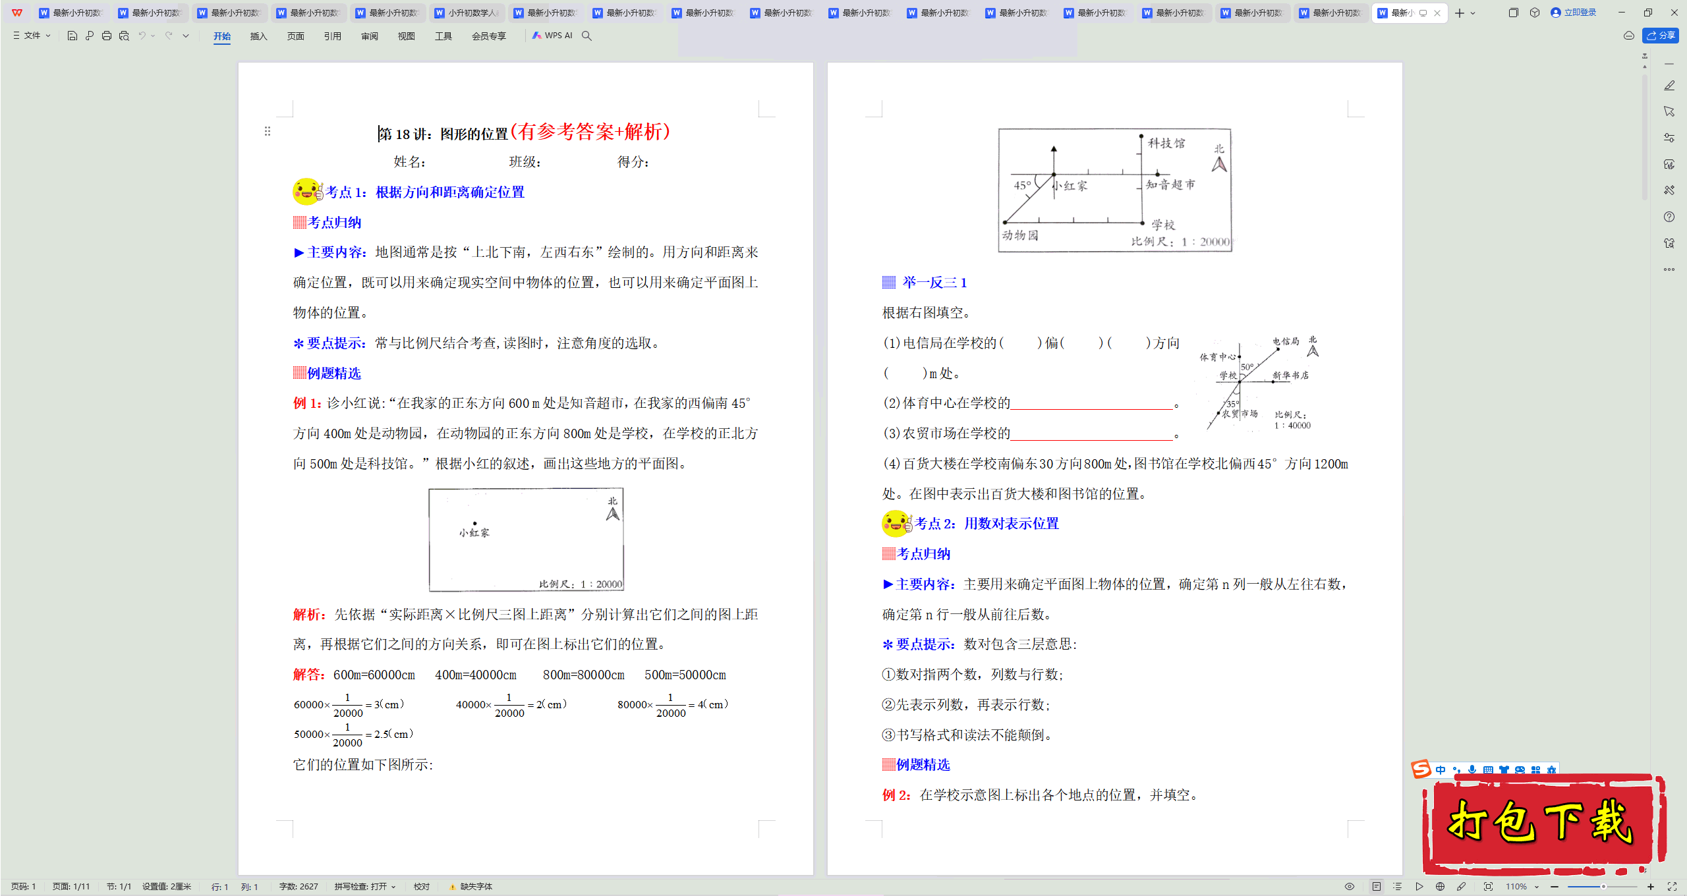Click the help question mark icon
This screenshot has width=1687, height=896.
(1669, 217)
